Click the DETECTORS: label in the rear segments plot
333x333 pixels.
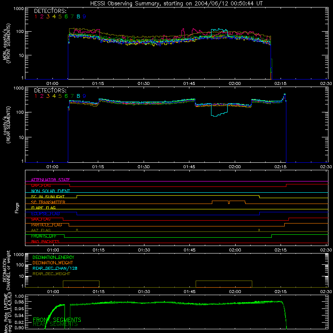pyautogui.click(x=50, y=90)
